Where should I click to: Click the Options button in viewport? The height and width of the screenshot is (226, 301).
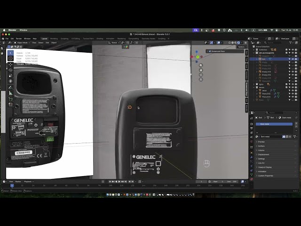click(241, 47)
